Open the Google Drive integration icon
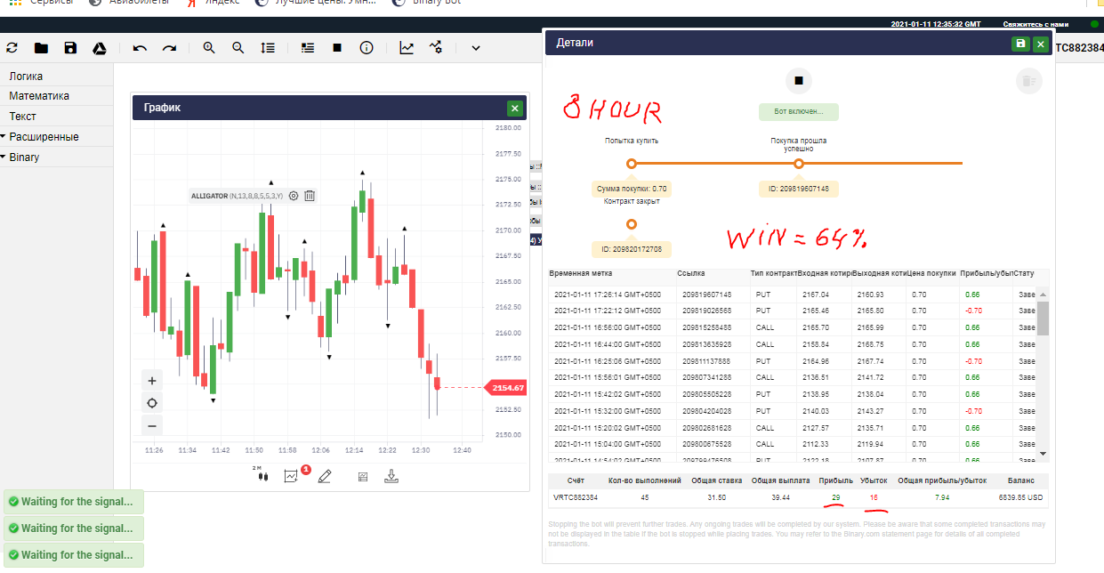Viewport: 1104px width, 573px height. 101,48
